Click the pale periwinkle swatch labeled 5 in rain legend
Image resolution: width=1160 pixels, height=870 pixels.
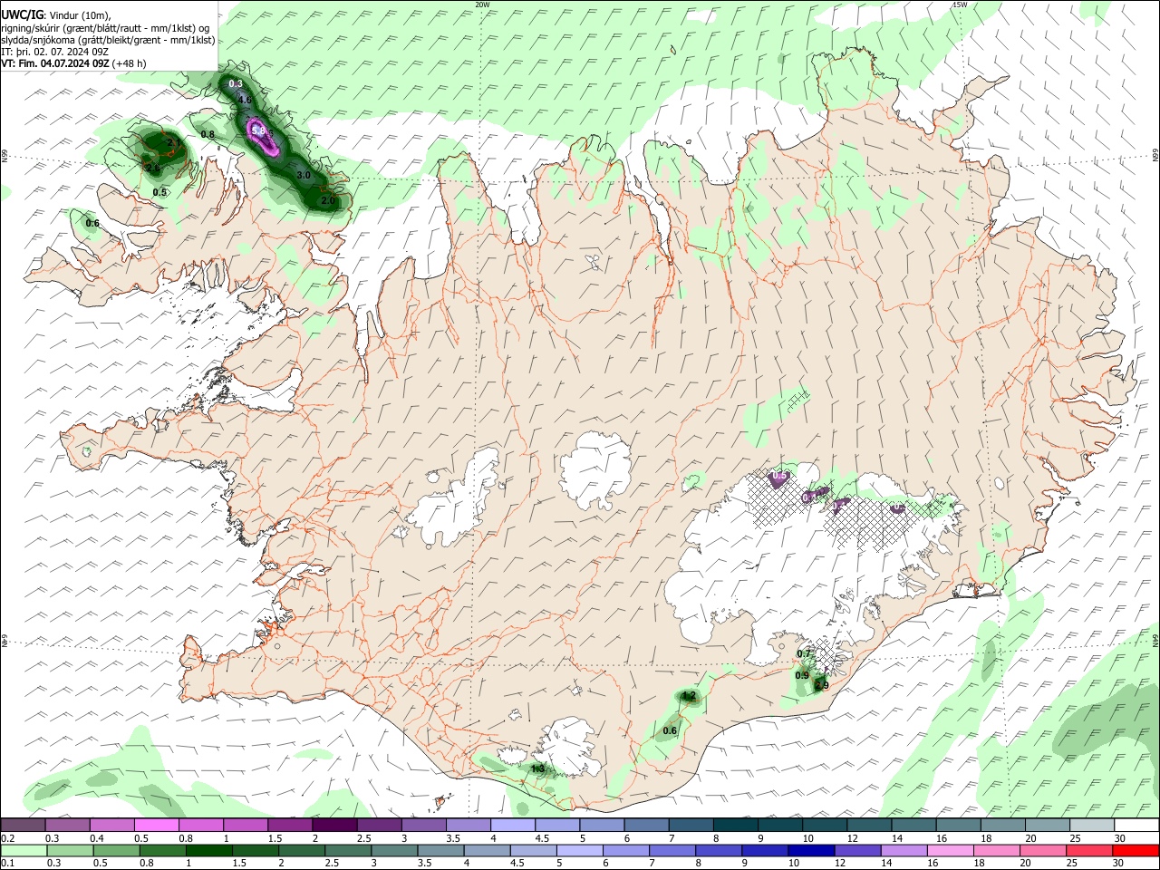point(578,850)
